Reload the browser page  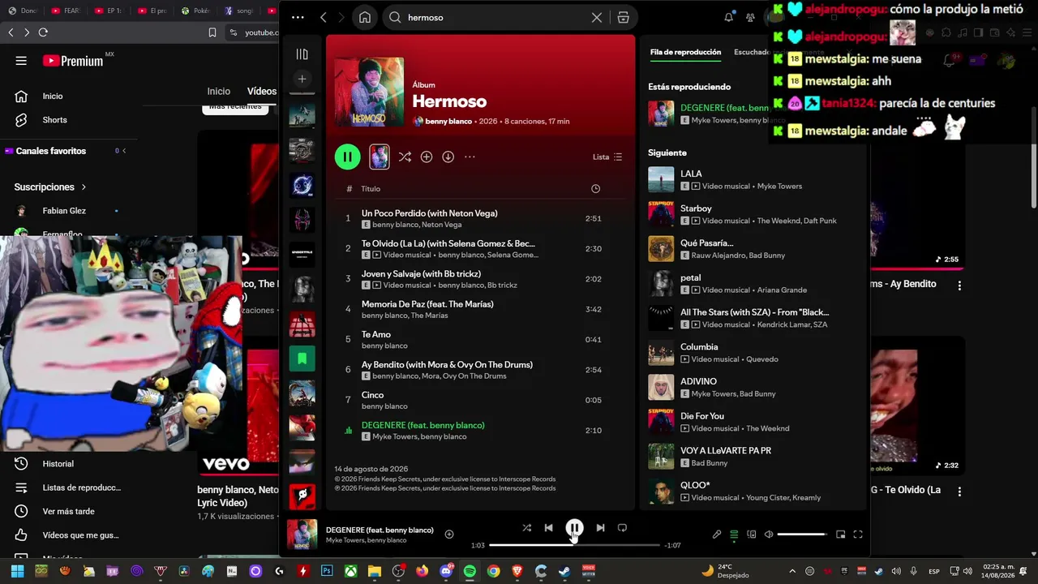pos(43,32)
